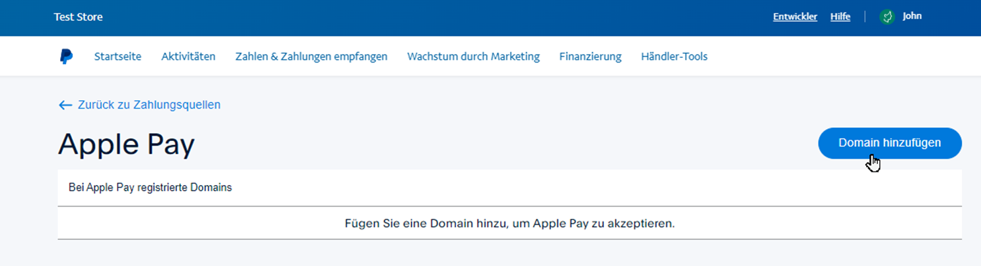981x266 pixels.
Task: Open the Entwickler link
Action: 795,17
